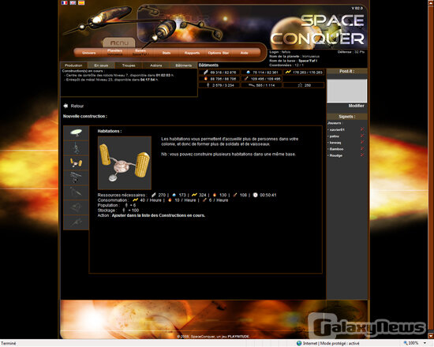Delete the xavier81 bookmark with red X
This screenshot has height=347, width=434.
(362, 129)
